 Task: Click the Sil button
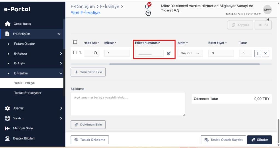(x=263, y=25)
